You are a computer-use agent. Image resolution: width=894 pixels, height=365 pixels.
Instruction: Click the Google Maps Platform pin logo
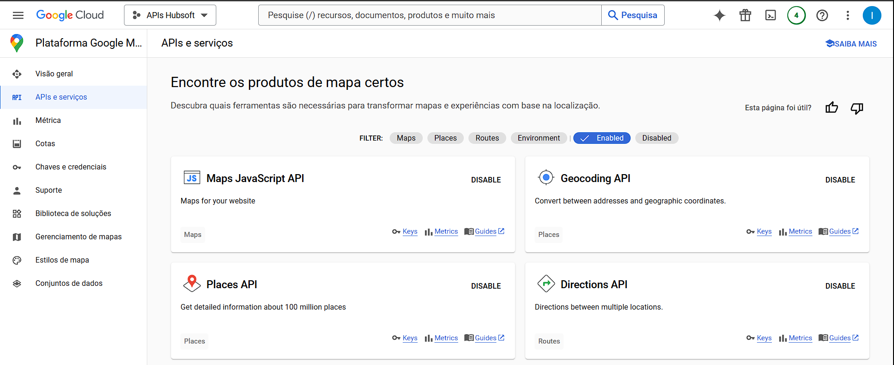click(x=17, y=43)
